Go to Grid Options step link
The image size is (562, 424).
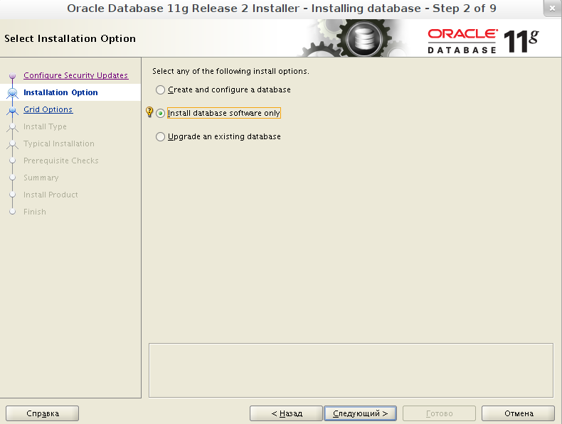click(48, 109)
